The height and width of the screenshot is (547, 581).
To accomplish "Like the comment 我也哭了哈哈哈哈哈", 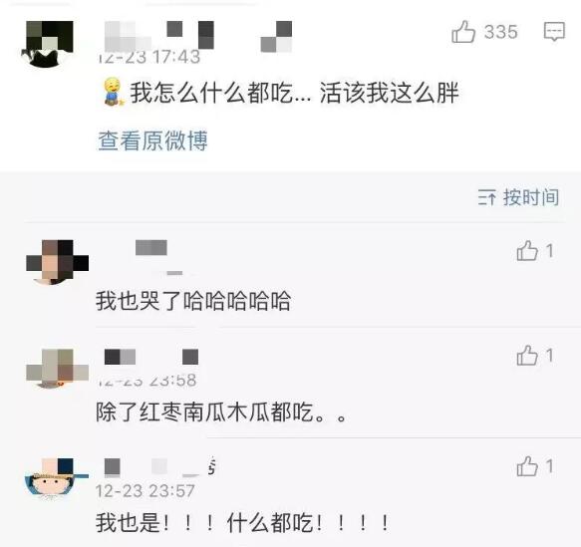I will tap(527, 251).
